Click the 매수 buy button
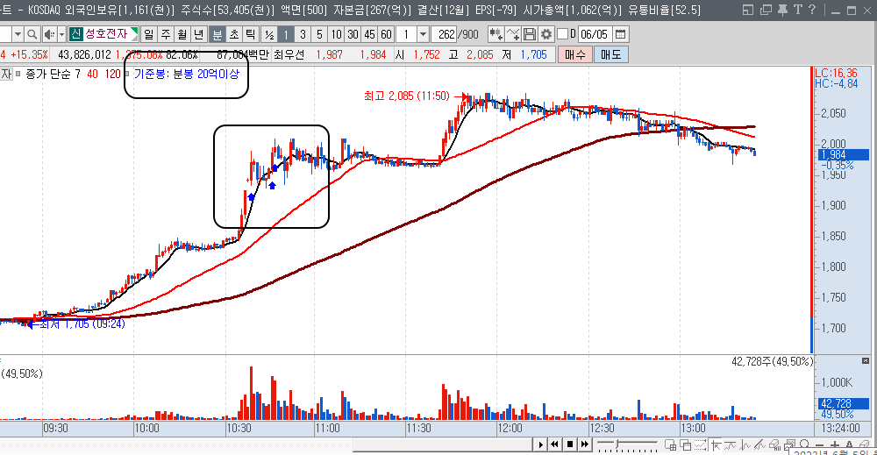 pyautogui.click(x=575, y=54)
